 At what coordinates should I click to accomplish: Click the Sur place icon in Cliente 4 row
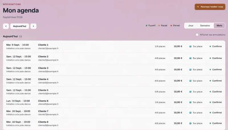click(190, 81)
